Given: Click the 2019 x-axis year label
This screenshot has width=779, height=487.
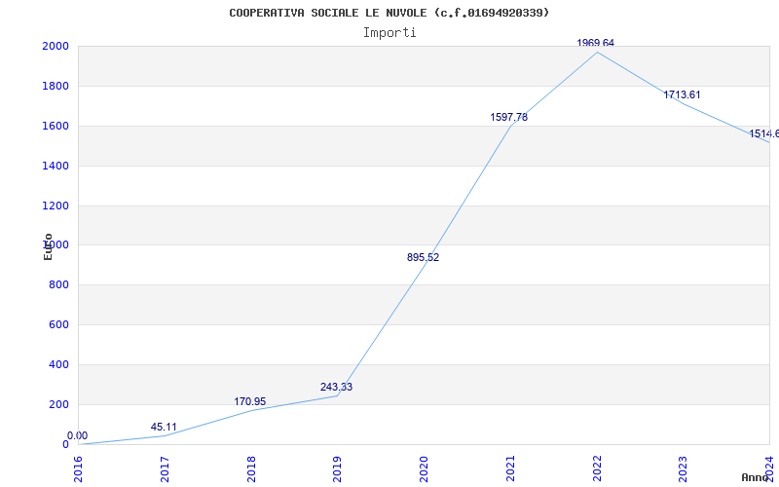Looking at the screenshot, I should pos(337,469).
